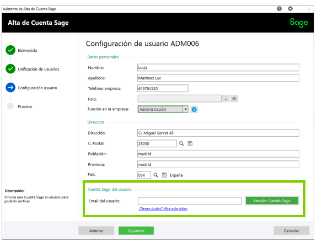Click the C. Postal field 28050

point(157,143)
